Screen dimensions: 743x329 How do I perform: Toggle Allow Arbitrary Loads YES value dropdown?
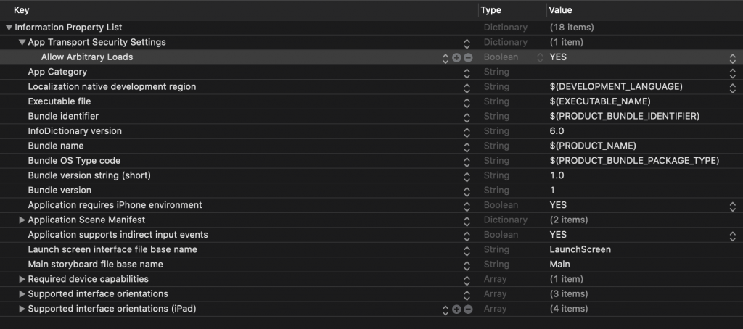pyautogui.click(x=732, y=57)
